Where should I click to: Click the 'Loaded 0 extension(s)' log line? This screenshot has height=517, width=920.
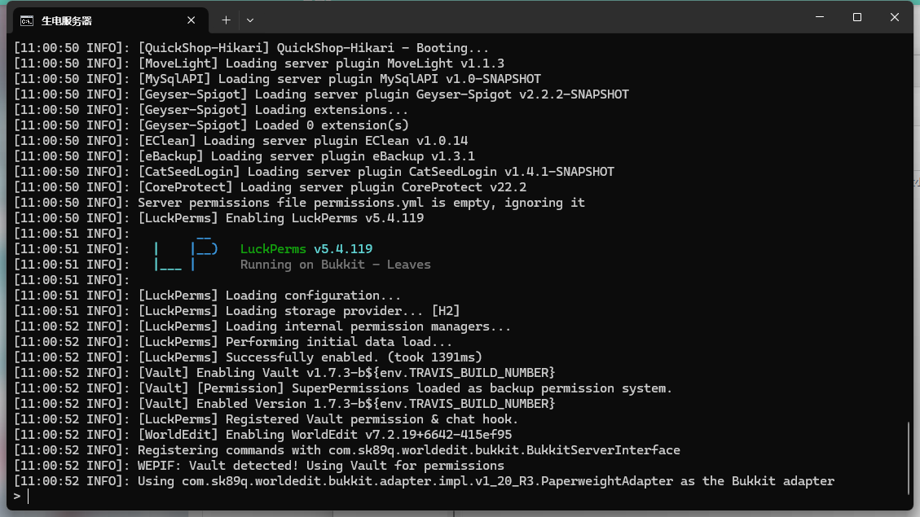(x=210, y=125)
